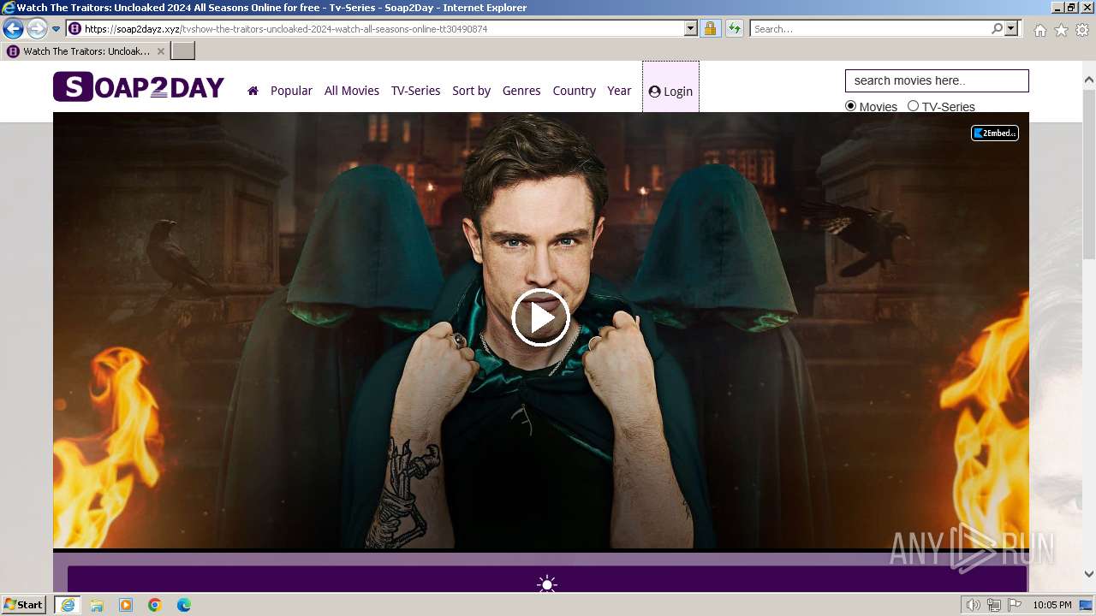Expand the Year menu

(x=619, y=91)
